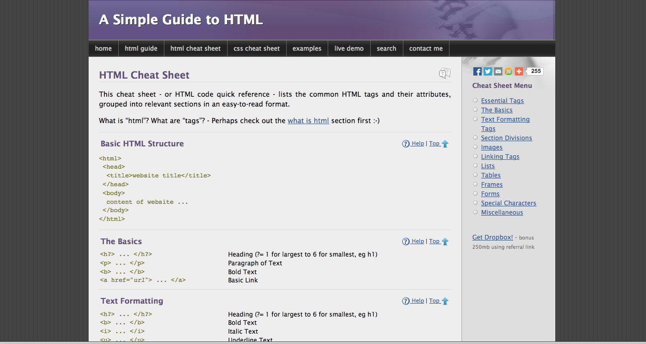The height and width of the screenshot is (344, 646).
Task: Click the share count bubble showing 255
Action: coord(536,71)
